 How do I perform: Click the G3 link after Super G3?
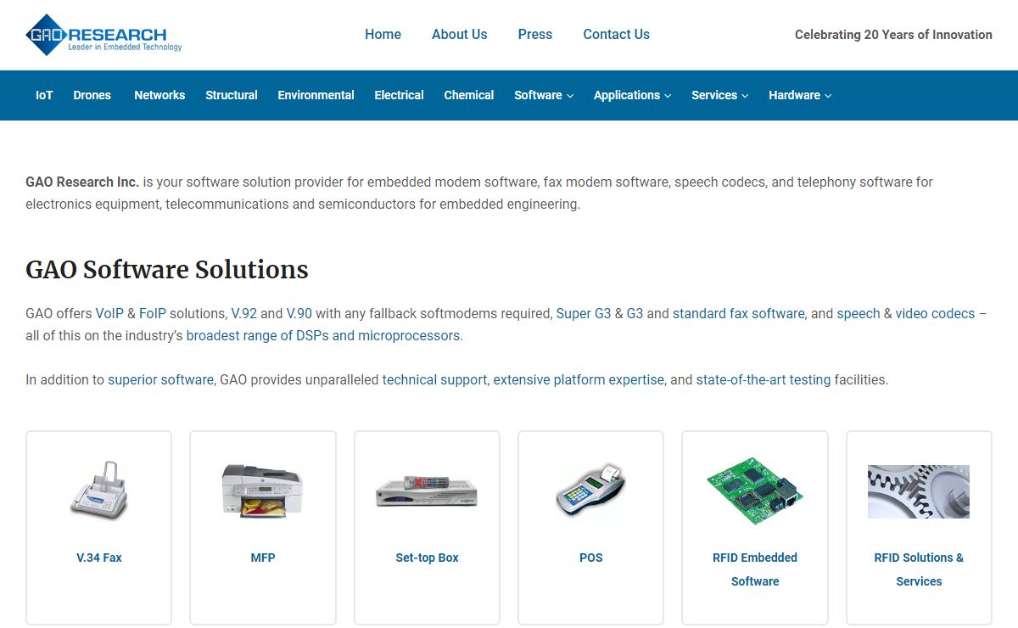[635, 313]
